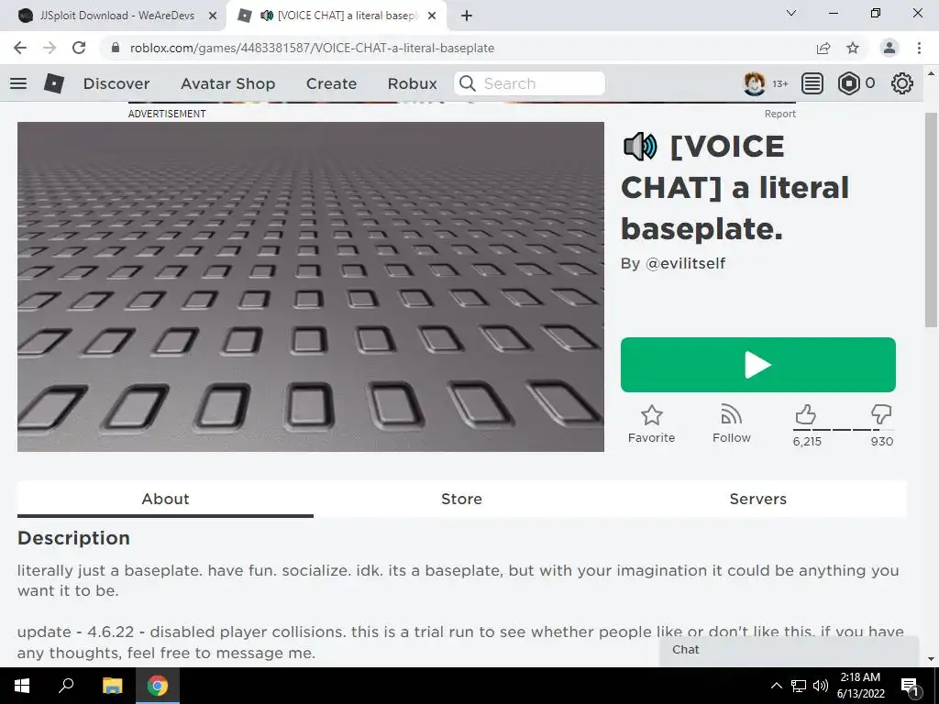Mute the tab via its speaker icon
This screenshot has width=939, height=704.
tap(267, 16)
